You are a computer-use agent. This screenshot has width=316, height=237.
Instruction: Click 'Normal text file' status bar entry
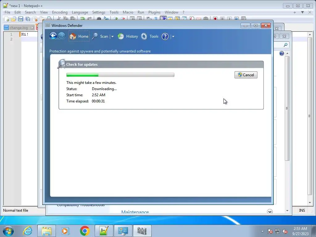point(15,210)
